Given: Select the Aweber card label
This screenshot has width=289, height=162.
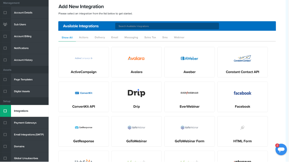Looking at the screenshot, I should (190, 72).
